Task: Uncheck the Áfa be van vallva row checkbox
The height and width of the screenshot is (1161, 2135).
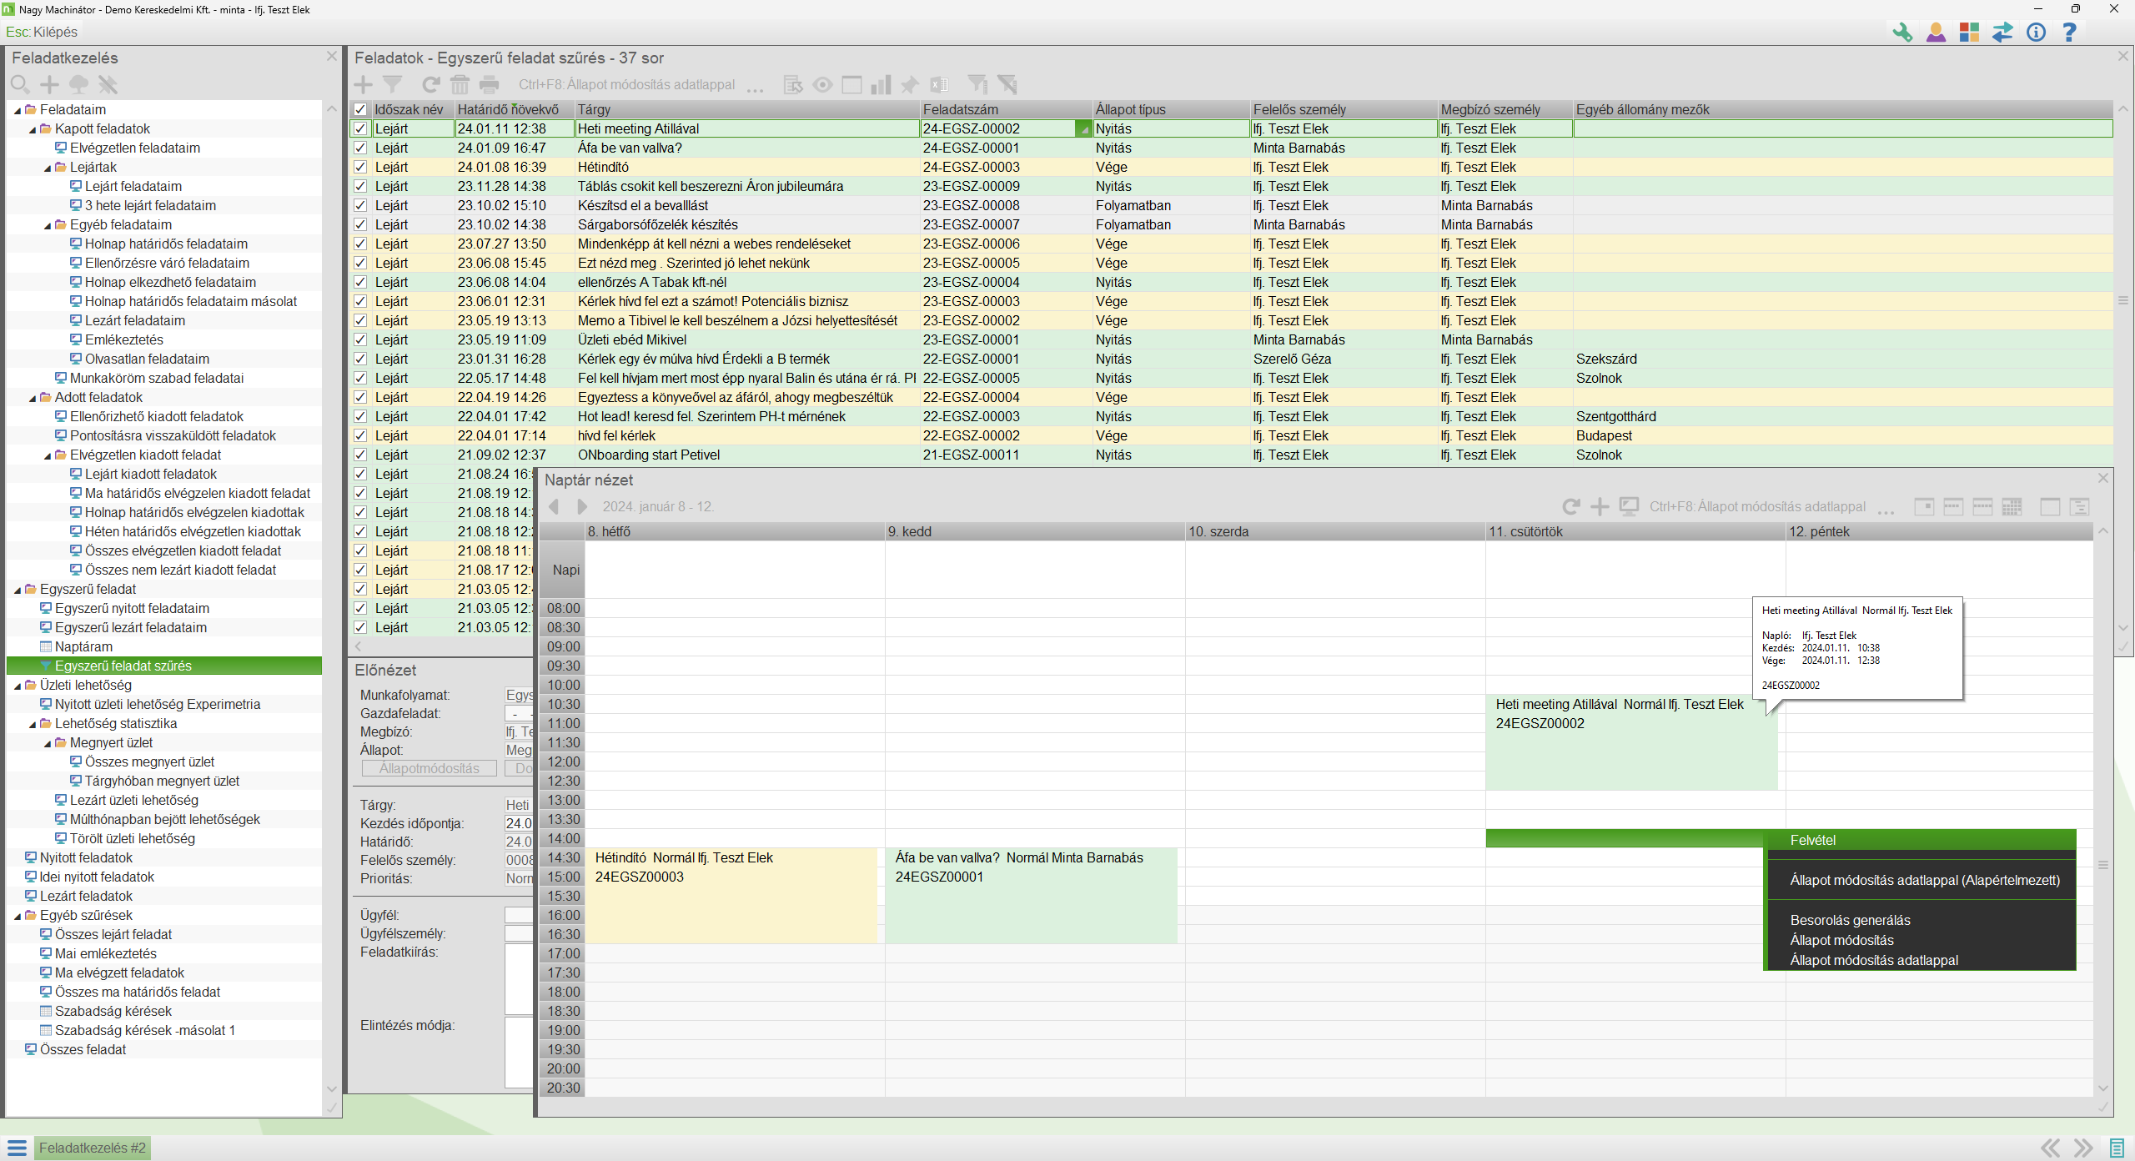Action: [360, 148]
